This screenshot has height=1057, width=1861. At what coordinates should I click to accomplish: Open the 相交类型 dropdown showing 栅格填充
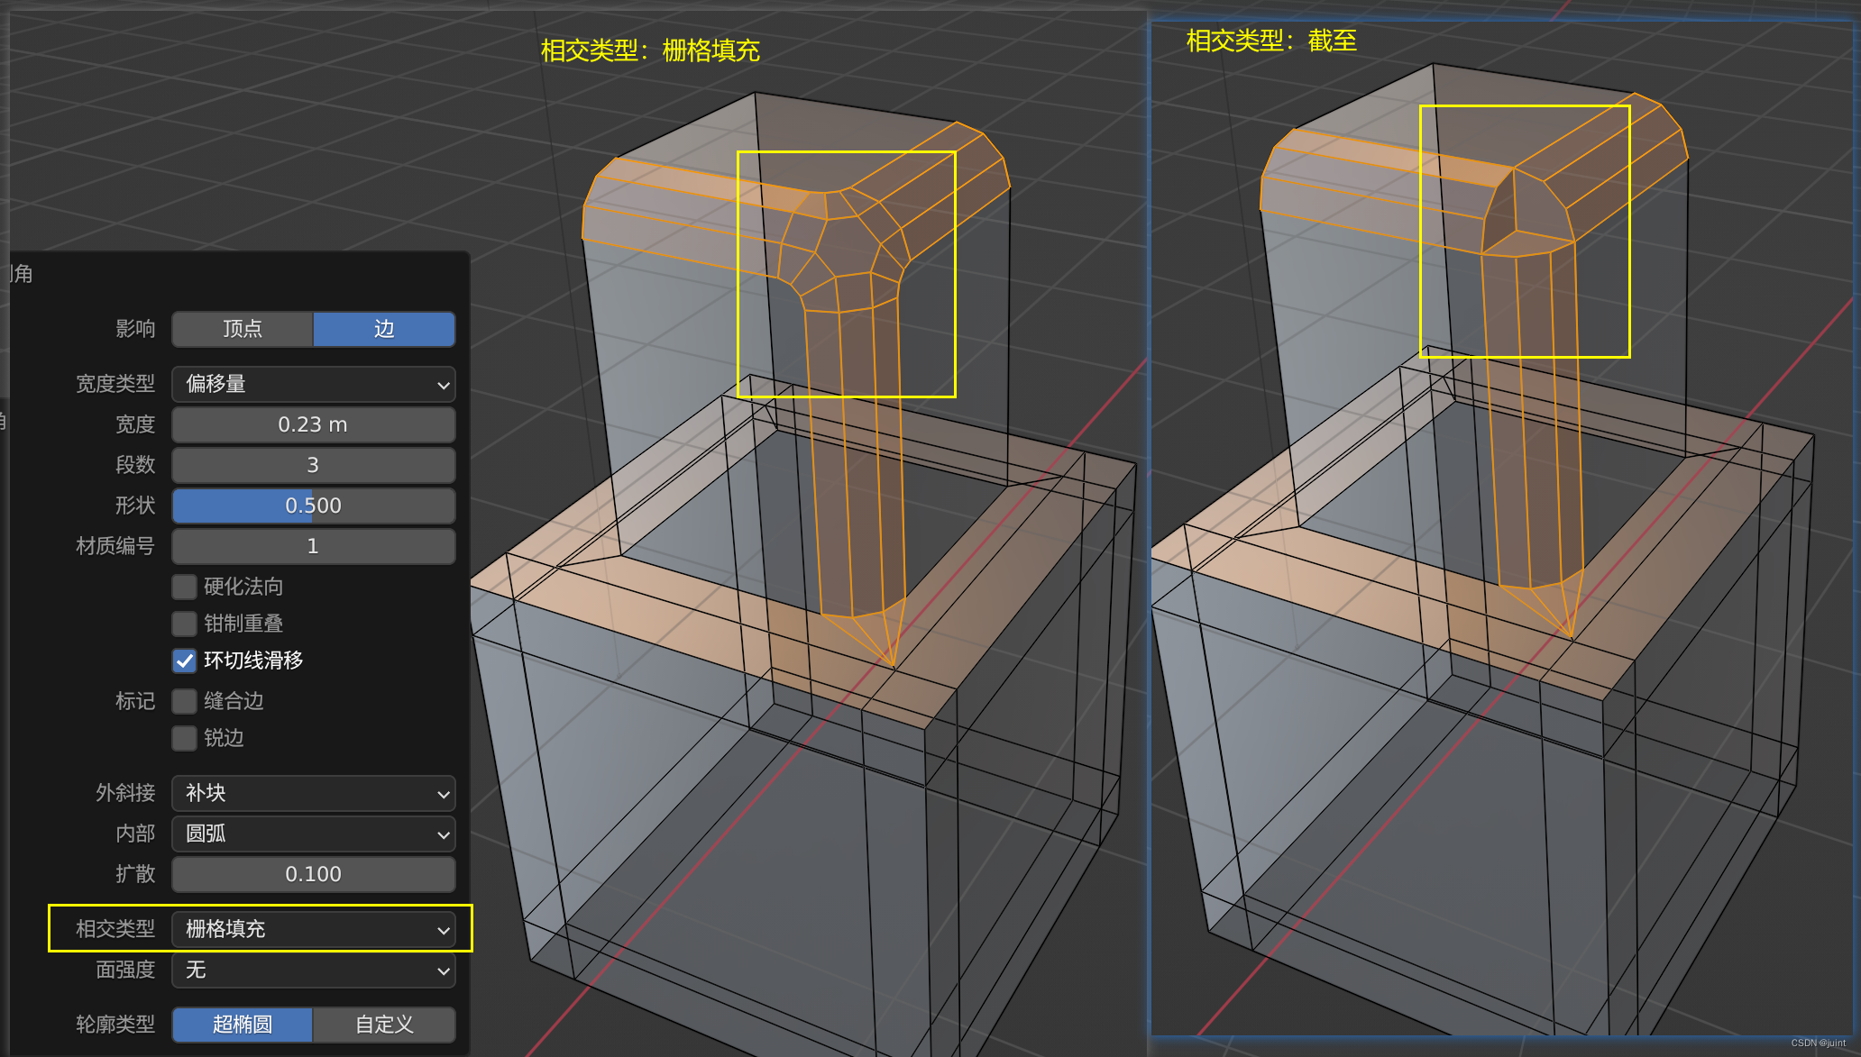click(x=313, y=929)
